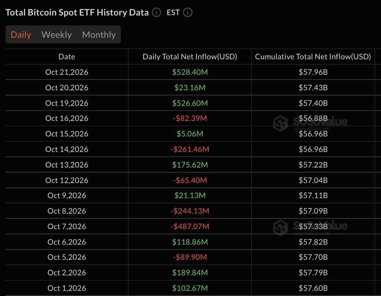Image resolution: width=381 pixels, height=296 pixels.
Task: Click the $57.70B cumulative value
Action: click(313, 257)
